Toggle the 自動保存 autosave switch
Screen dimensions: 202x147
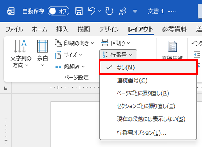coord(59,11)
